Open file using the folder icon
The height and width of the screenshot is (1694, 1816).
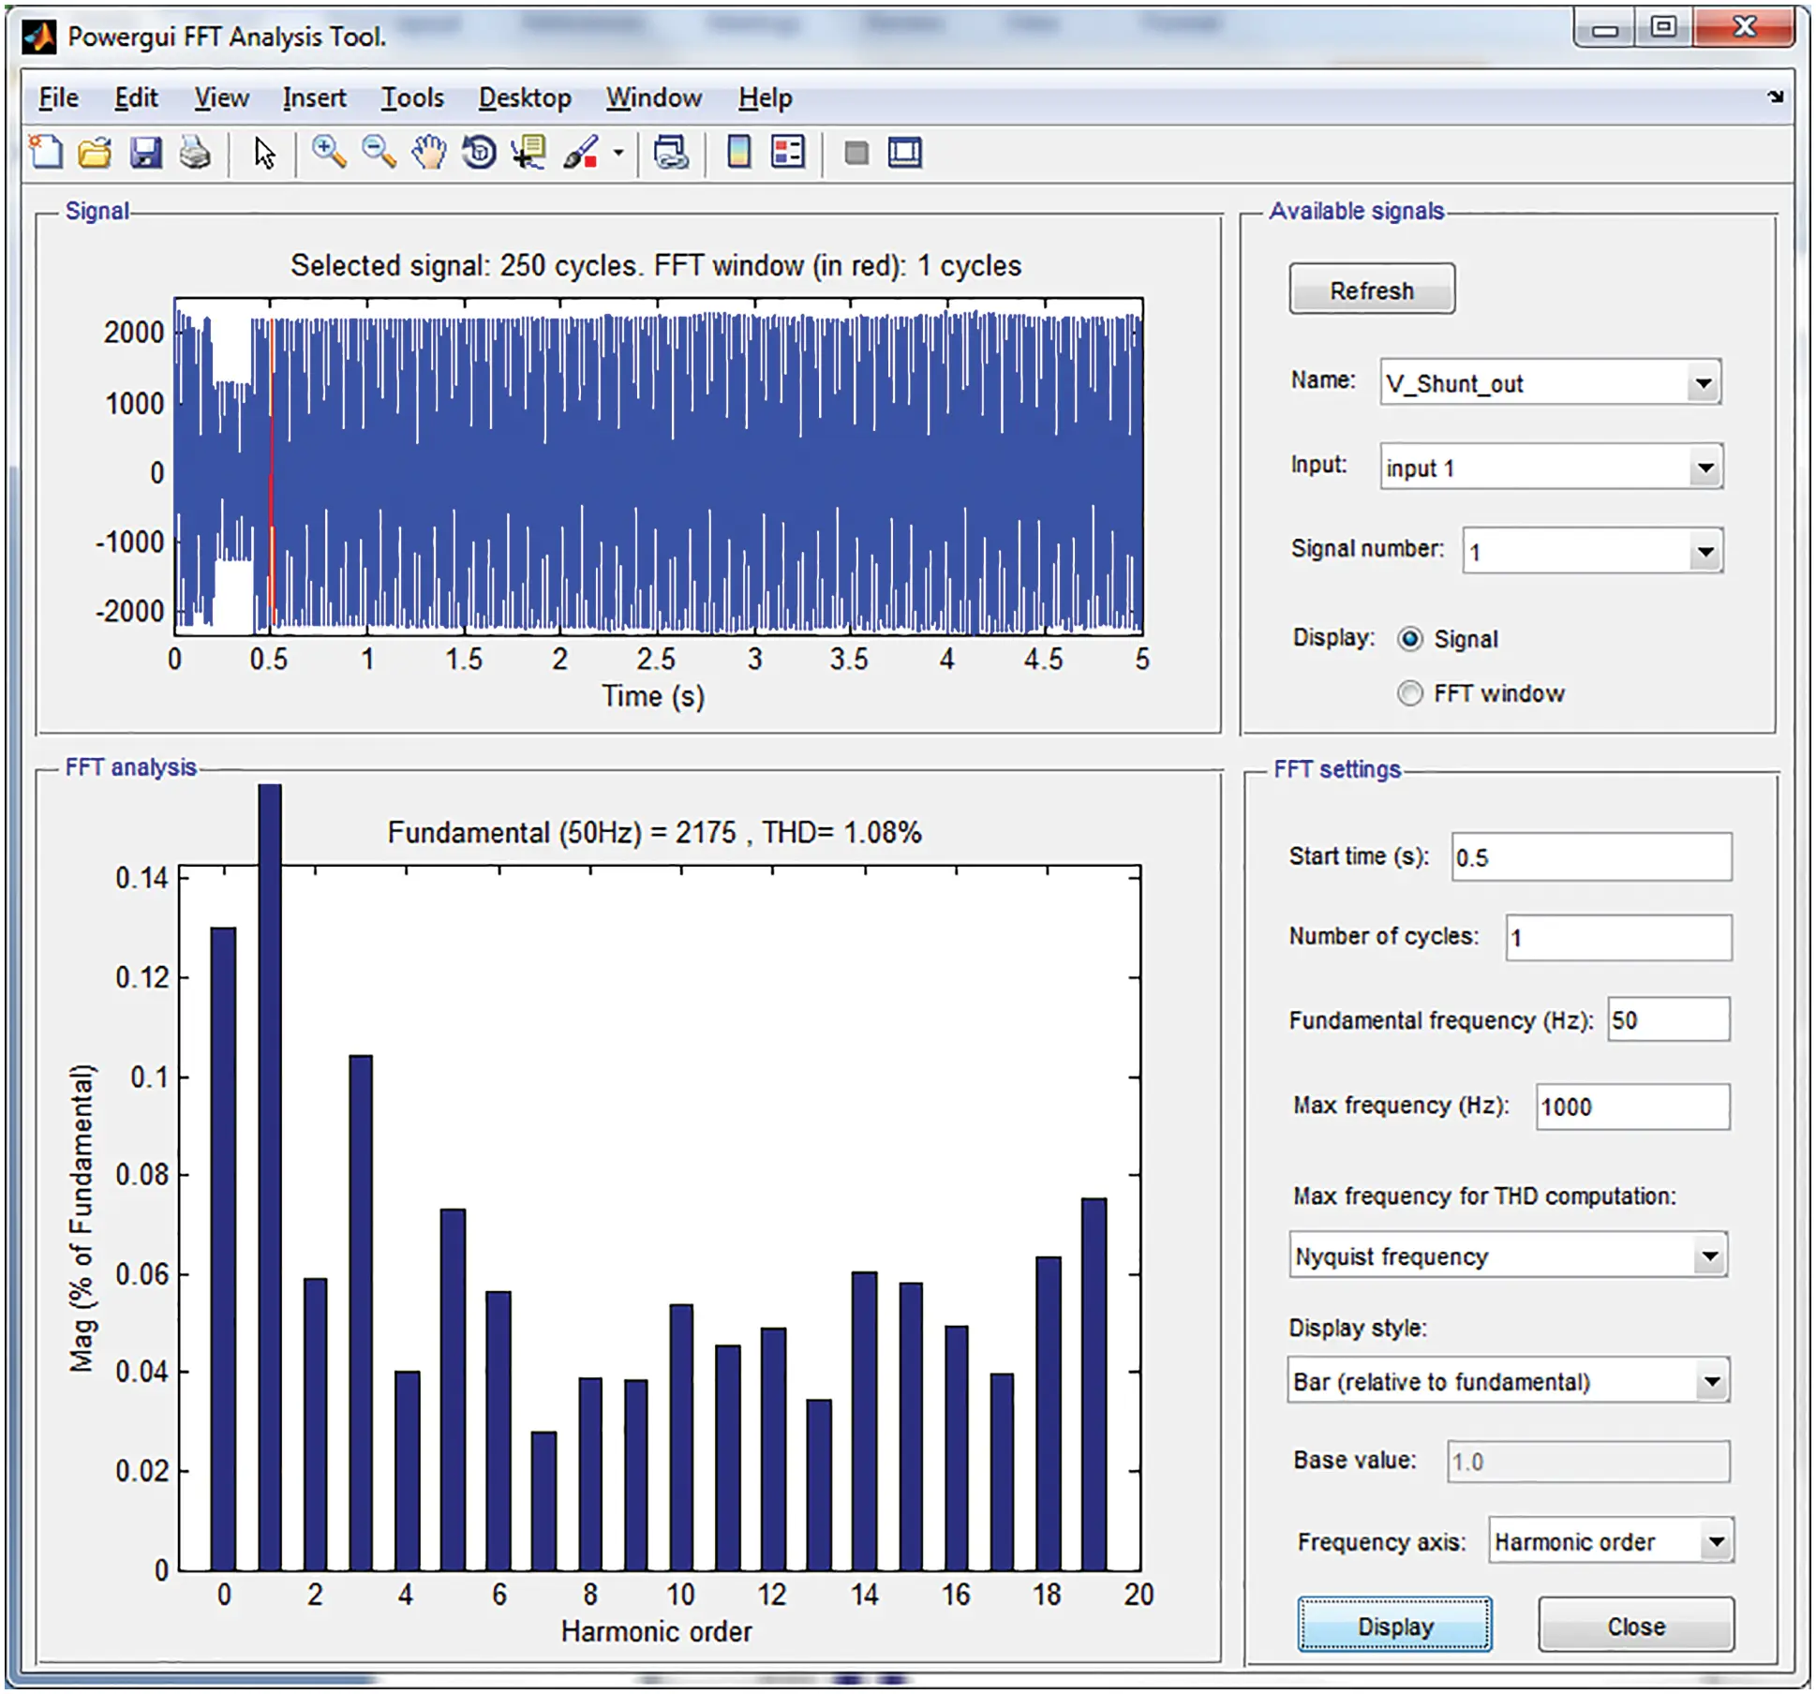95,153
